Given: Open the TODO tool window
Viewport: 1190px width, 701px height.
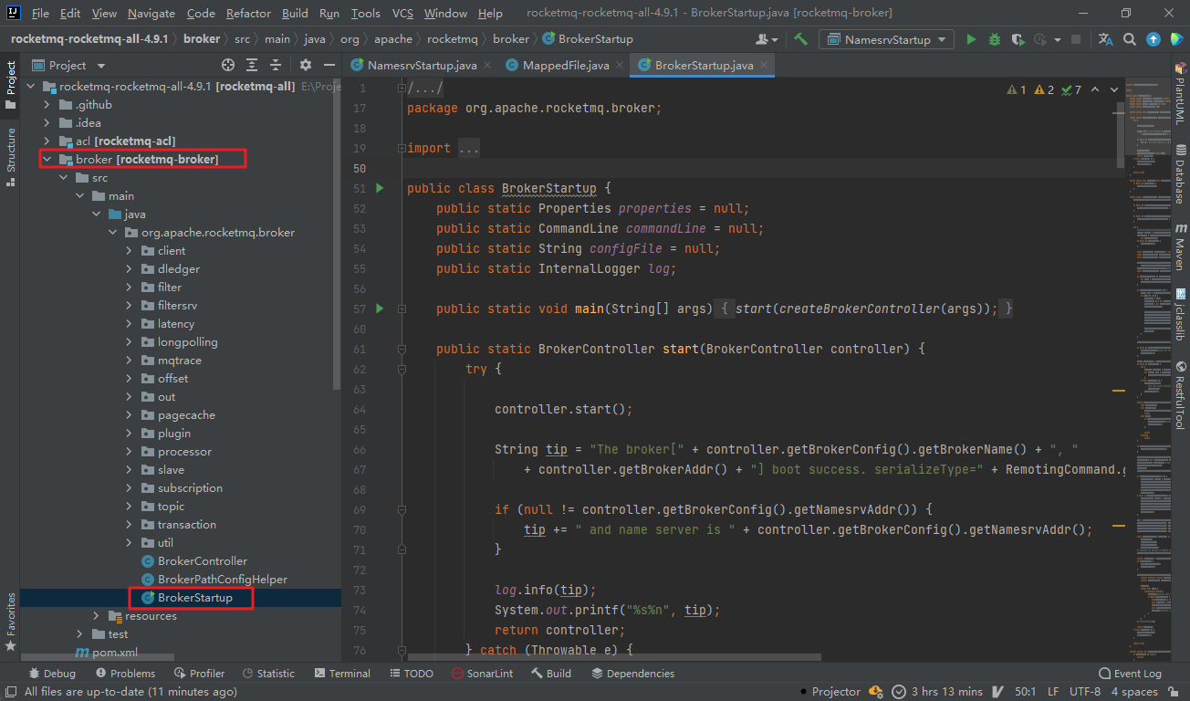Looking at the screenshot, I should (411, 673).
